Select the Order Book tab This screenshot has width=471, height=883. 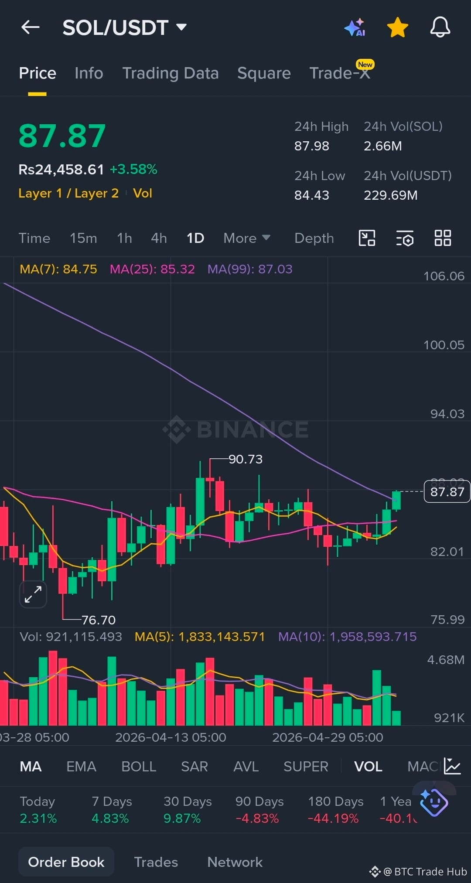(x=66, y=862)
